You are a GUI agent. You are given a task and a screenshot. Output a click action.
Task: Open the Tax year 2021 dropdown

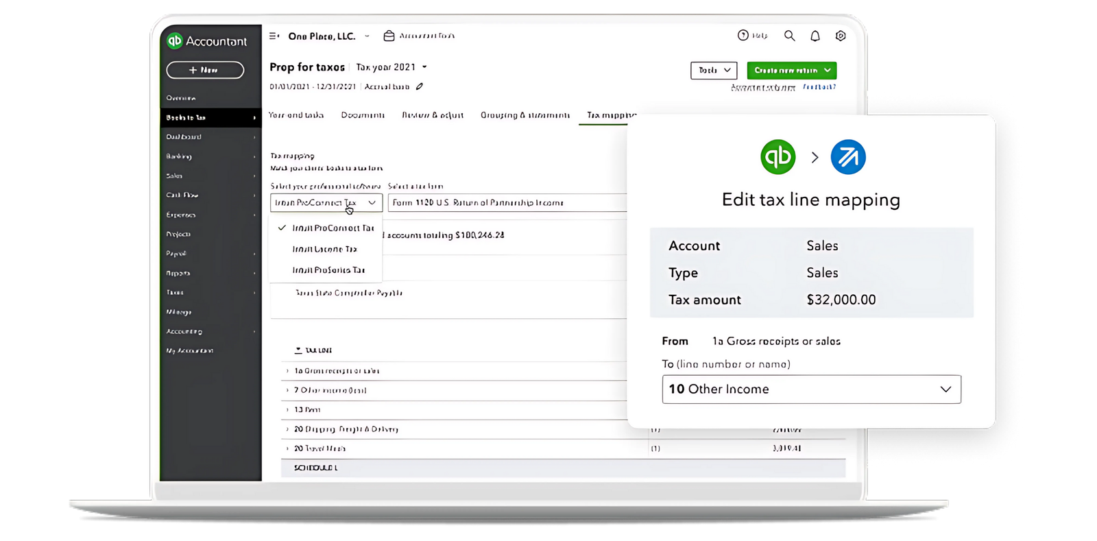[x=391, y=67]
